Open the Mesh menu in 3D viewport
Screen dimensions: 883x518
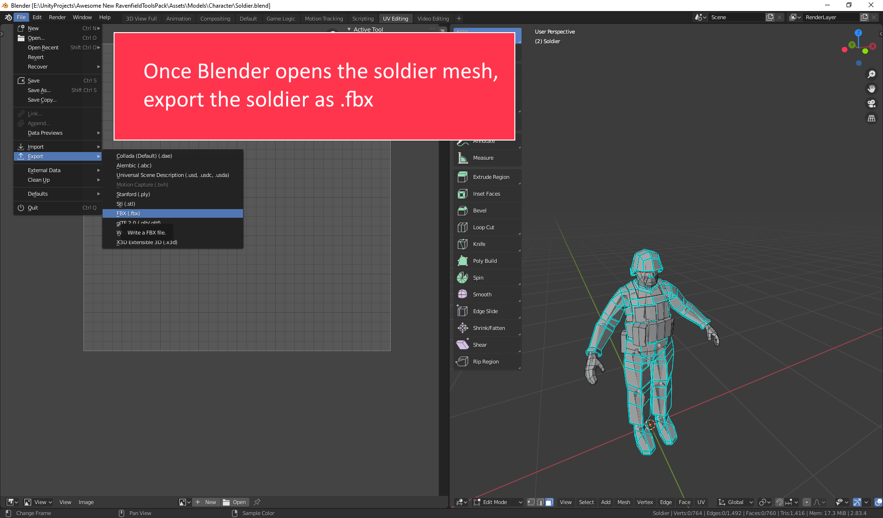point(624,502)
